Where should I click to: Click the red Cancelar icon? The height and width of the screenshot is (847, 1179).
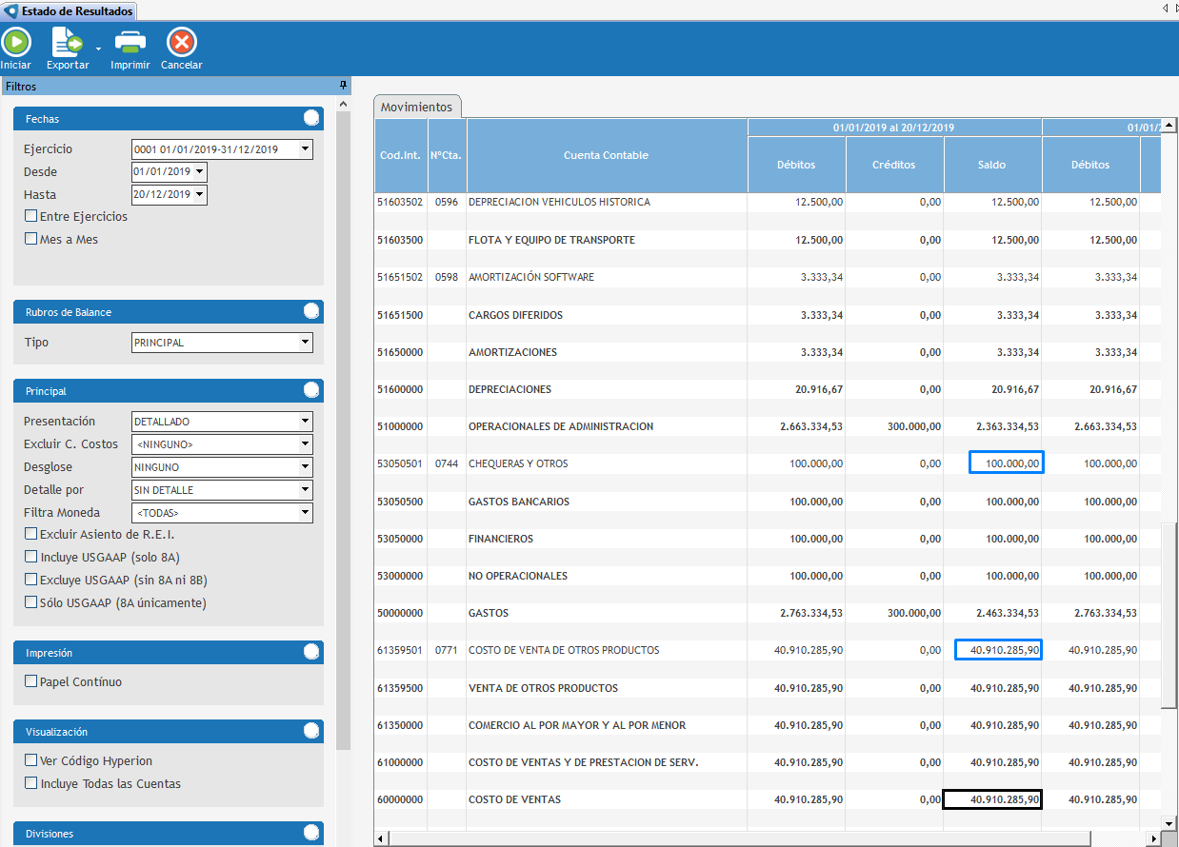click(x=181, y=43)
